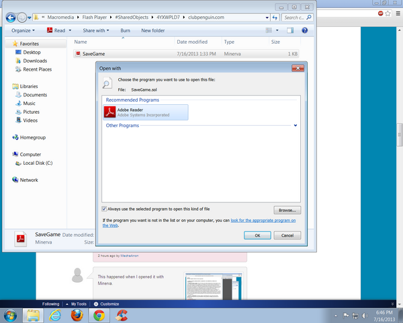Switch to Chrome in the taskbar
This screenshot has height=323, width=403.
click(x=99, y=316)
